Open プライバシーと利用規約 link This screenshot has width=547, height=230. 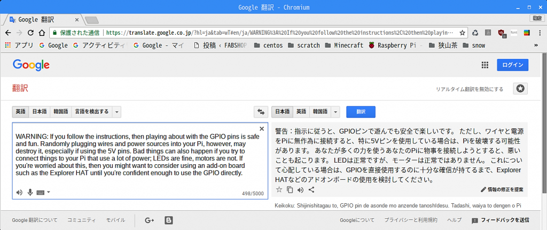point(411,220)
